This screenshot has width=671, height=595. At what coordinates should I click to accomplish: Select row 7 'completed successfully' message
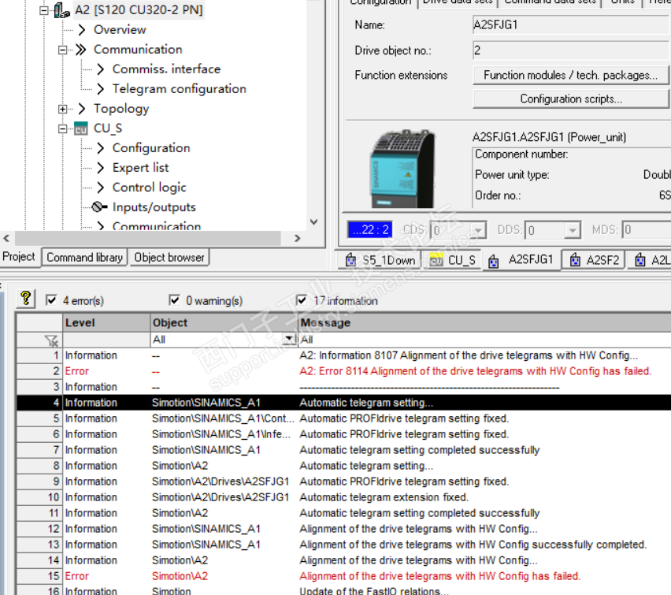tap(419, 450)
